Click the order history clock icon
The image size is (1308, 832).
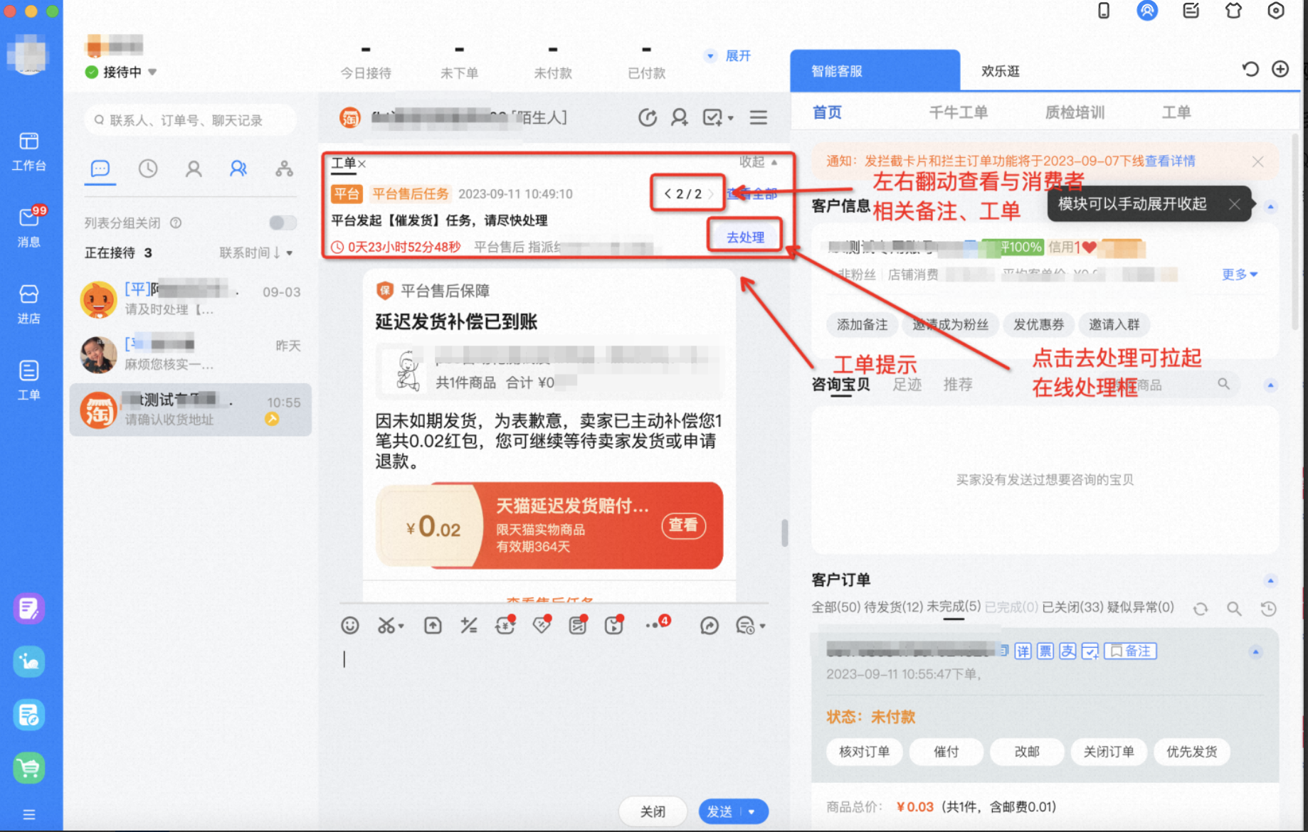1268,608
